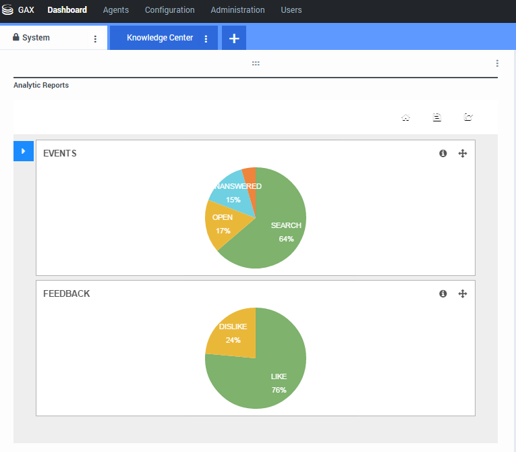Add a new dashboard tab with plus
This screenshot has height=452, width=516.
click(234, 38)
